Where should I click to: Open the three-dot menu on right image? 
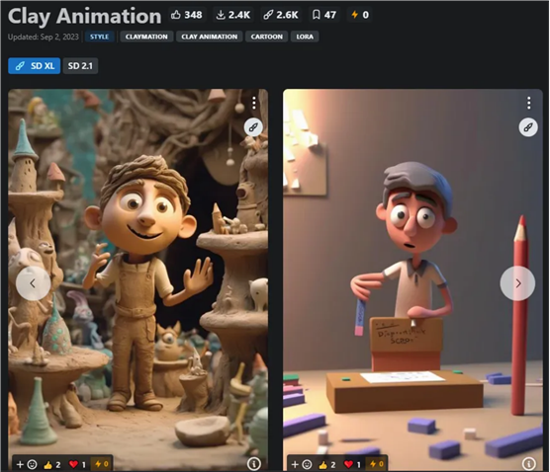(528, 103)
